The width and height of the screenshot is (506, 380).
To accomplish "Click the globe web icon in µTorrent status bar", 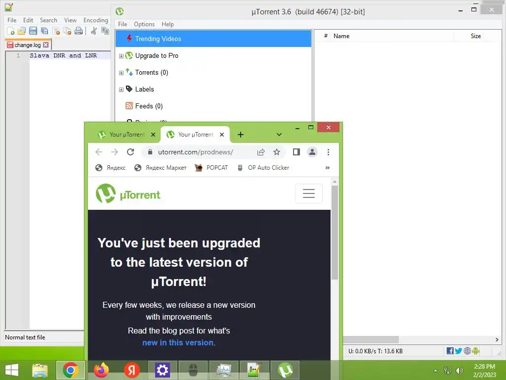I will click(x=467, y=351).
